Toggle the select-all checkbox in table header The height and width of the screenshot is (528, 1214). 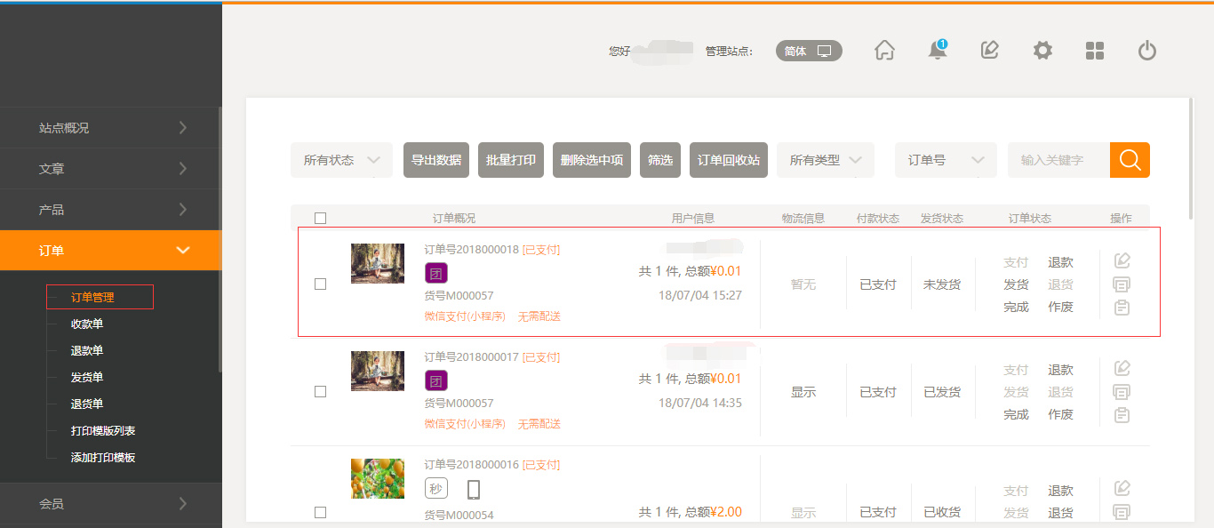coord(321,218)
